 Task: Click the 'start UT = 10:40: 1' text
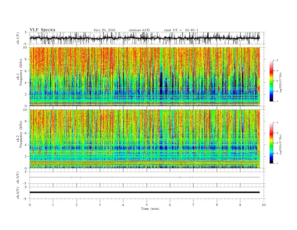[181, 30]
